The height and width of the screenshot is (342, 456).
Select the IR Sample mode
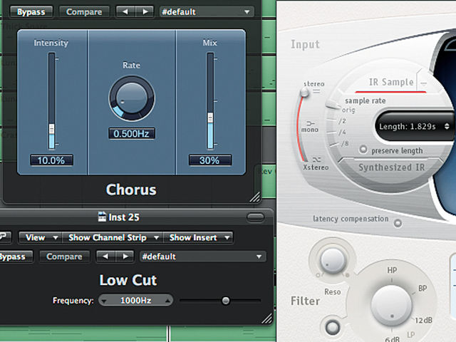pyautogui.click(x=391, y=83)
